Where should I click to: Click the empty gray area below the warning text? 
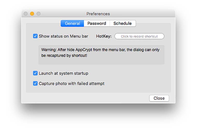(101, 61)
